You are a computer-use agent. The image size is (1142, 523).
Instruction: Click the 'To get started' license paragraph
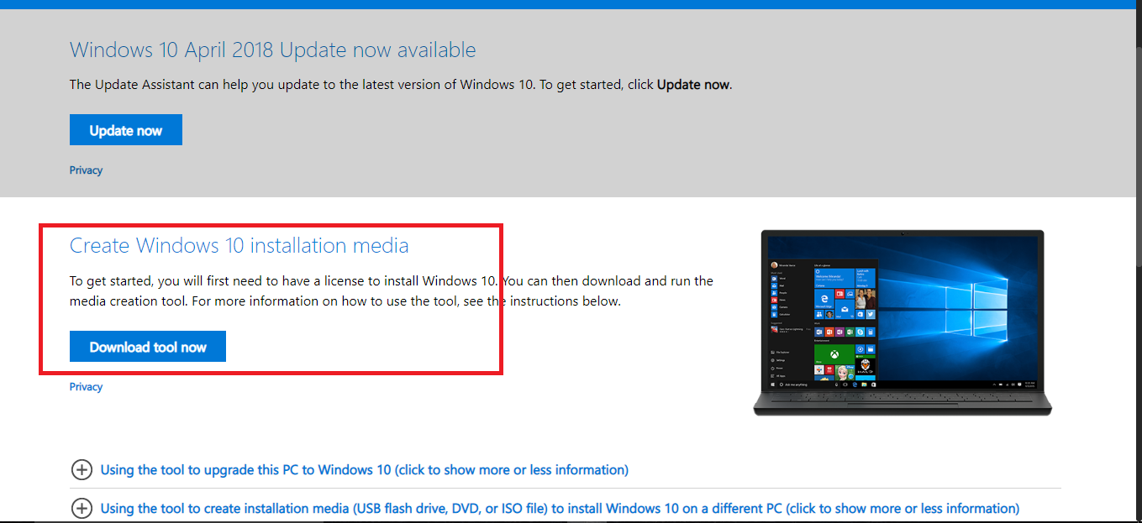click(x=392, y=291)
